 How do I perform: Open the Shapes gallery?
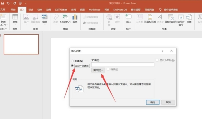(x=56, y=19)
